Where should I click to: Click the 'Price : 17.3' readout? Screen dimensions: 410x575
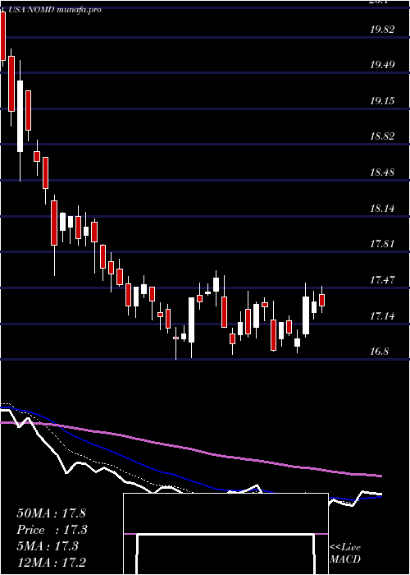point(52,530)
